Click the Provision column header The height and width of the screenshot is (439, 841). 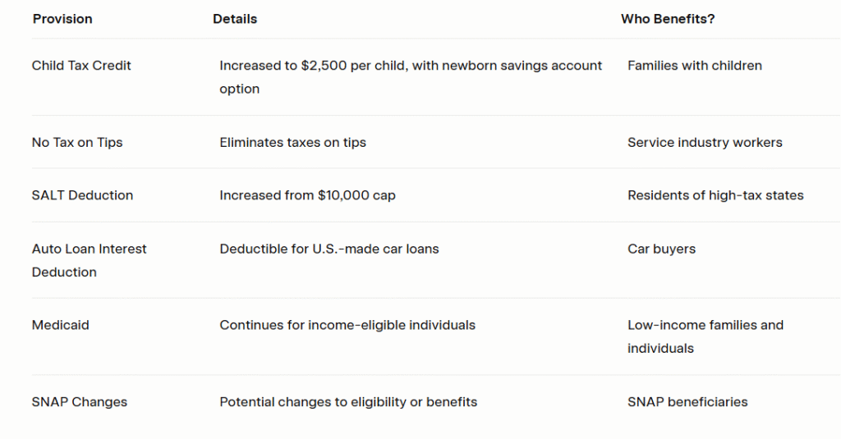(x=62, y=19)
